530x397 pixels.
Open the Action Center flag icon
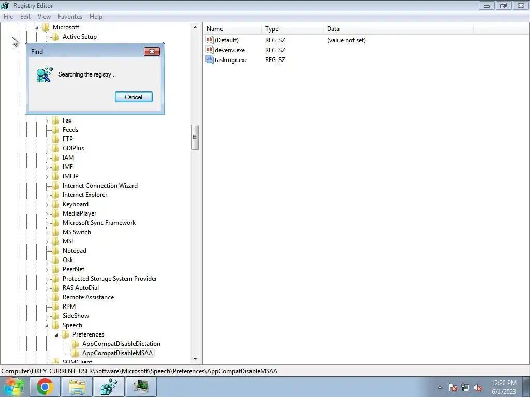(x=453, y=388)
